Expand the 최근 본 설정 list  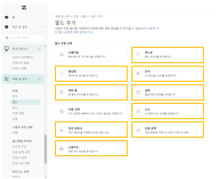[x=43, y=27]
